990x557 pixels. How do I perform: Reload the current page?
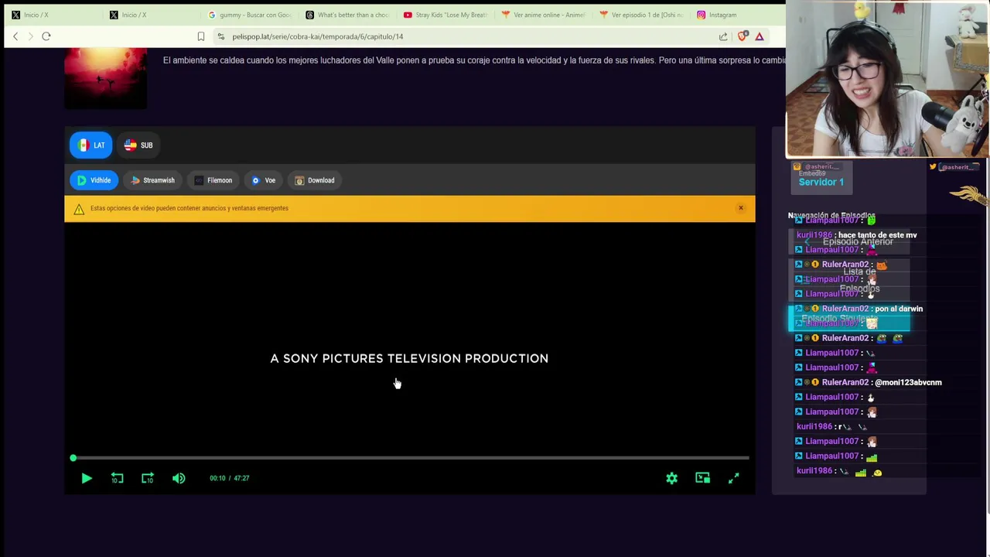(x=46, y=36)
